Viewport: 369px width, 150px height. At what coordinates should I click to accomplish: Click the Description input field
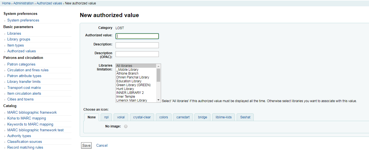[137, 45]
